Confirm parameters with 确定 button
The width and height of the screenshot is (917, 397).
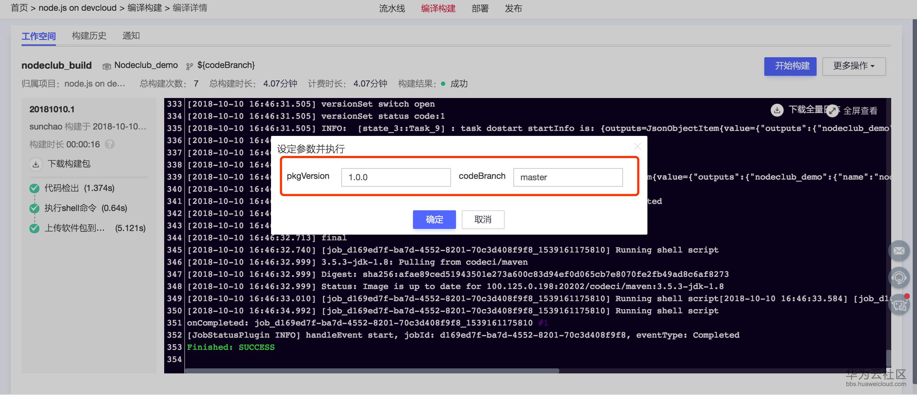click(434, 219)
